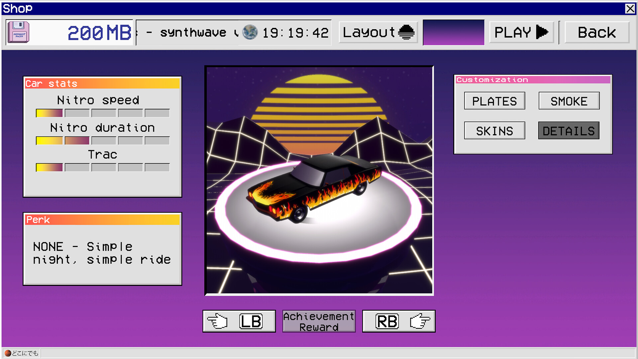
Task: Select the SKINS customization option
Action: click(494, 131)
